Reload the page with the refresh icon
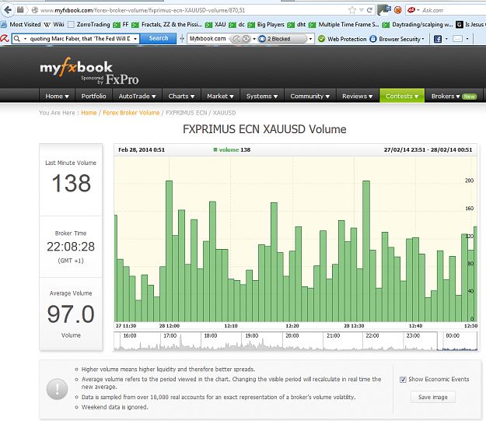486x421 pixels. 369,10
